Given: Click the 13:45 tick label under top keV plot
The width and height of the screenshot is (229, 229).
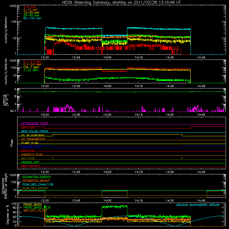Looking at the screenshot, I should pos(76,58).
